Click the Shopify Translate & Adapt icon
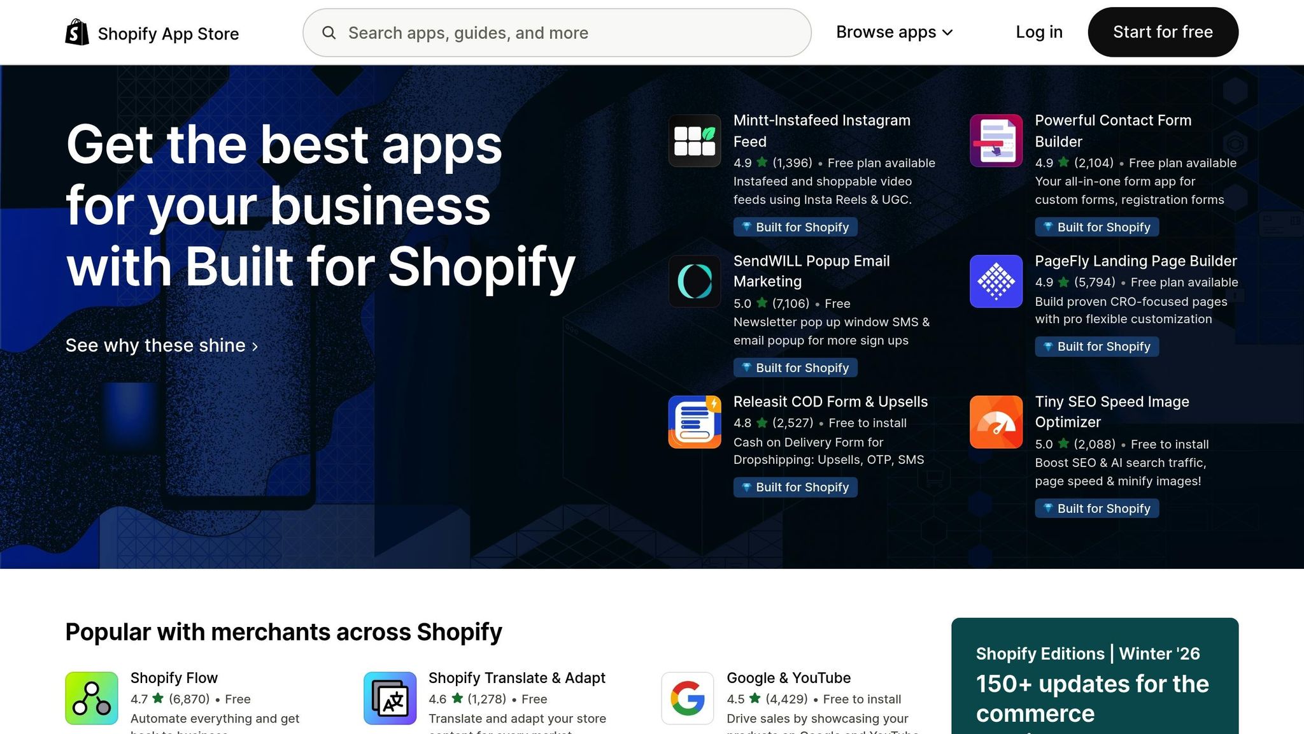The width and height of the screenshot is (1304, 734). click(390, 698)
